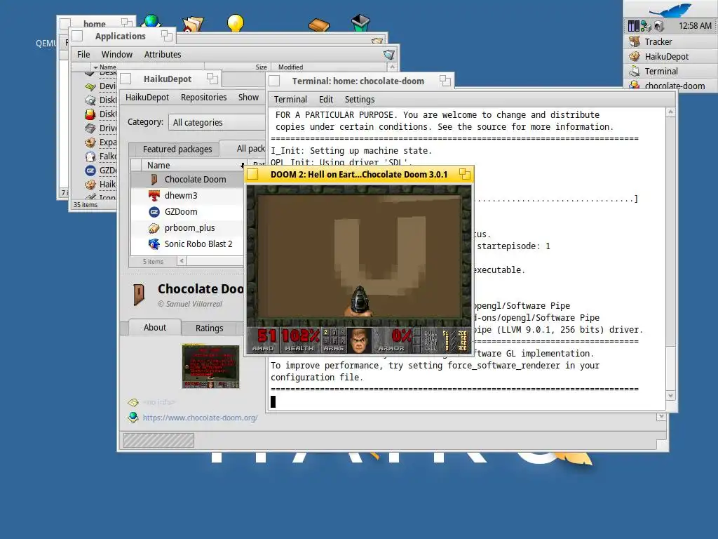Open the HaikuDepot menu
Image resolution: width=718 pixels, height=539 pixels.
147,97
